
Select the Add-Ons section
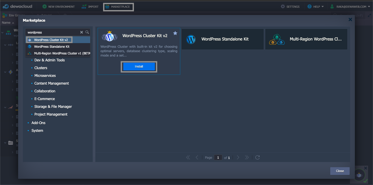coord(38,123)
